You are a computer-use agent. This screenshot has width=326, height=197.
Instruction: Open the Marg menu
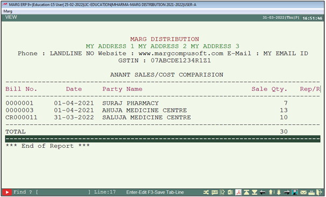[8, 11]
